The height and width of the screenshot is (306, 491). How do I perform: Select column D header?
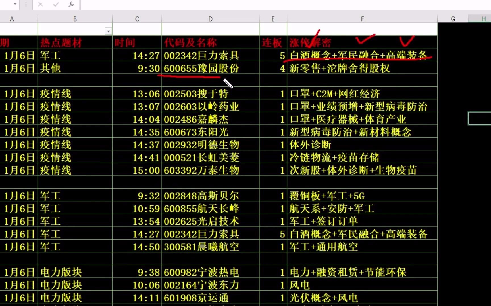click(211, 19)
